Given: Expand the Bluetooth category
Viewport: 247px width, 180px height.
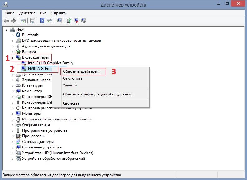Looking at the screenshot, I should coord(12,35).
